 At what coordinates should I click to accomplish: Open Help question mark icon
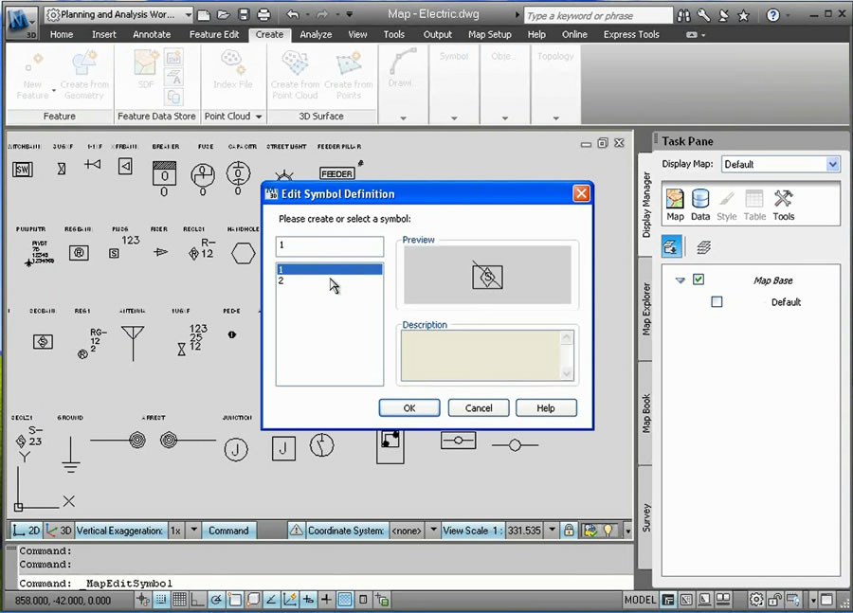coord(772,16)
